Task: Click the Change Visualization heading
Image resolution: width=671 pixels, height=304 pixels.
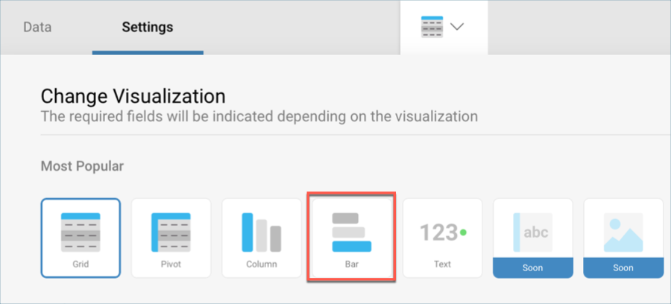Action: pyautogui.click(x=133, y=96)
